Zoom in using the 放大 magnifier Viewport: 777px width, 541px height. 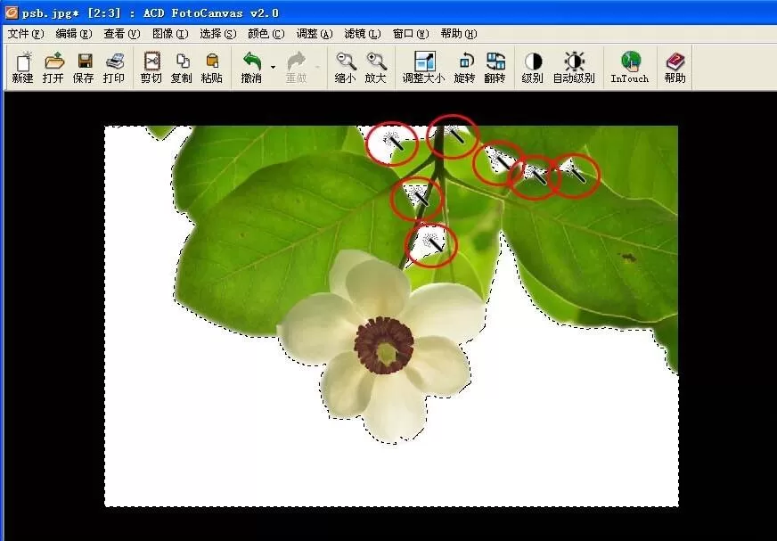(x=376, y=68)
